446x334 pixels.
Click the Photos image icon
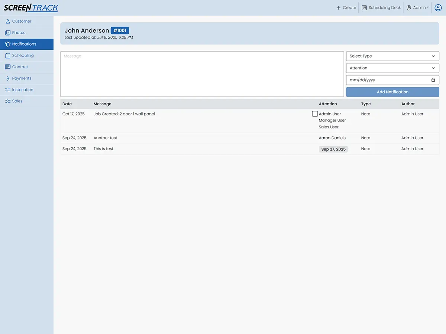(7, 33)
